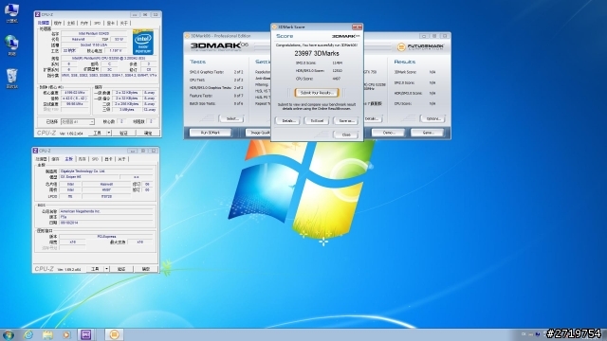Viewport: 607px width, 341px height.
Task: Click Run 3DMark button in main window
Action: coord(211,133)
